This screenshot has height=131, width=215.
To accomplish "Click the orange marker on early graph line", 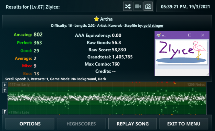I will tap(175, 83).
